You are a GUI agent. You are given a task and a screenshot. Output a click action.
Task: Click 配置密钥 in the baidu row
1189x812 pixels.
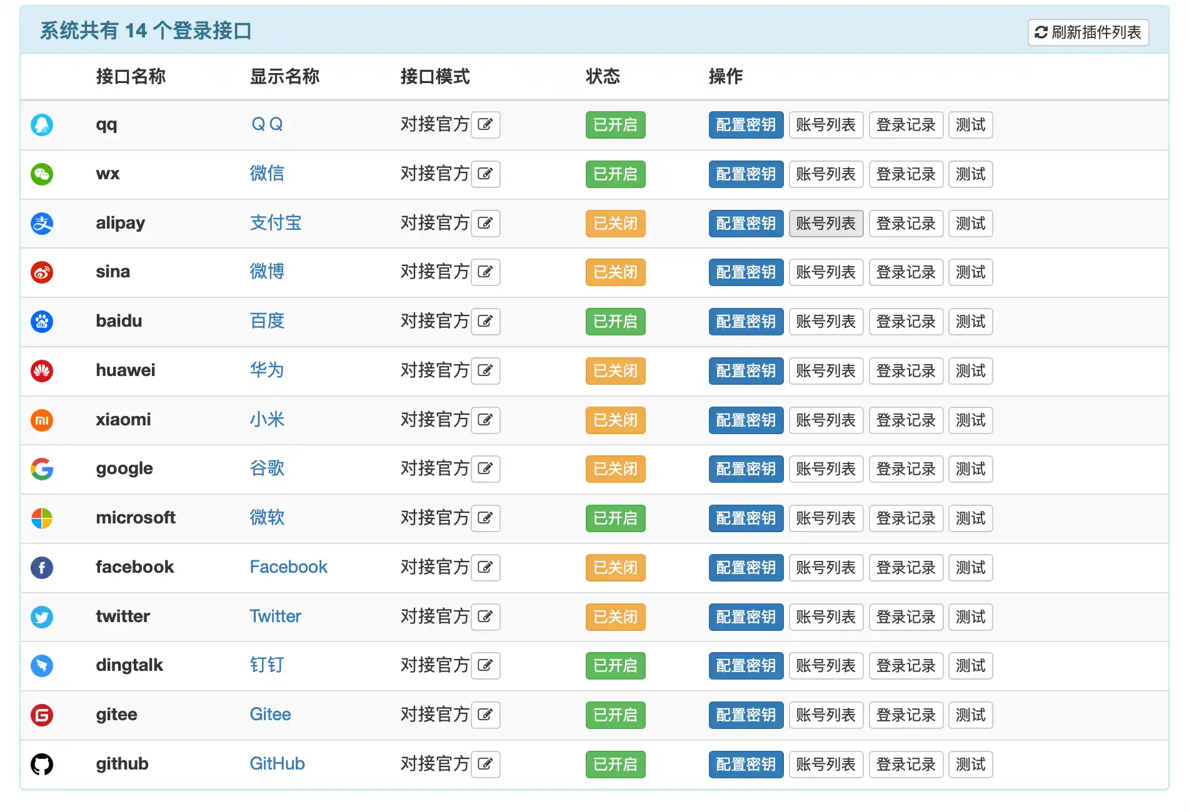coord(746,322)
